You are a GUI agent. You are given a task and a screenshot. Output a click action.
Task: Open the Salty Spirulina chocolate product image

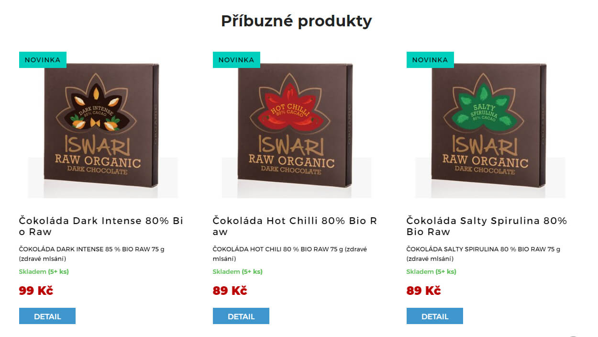pos(490,125)
